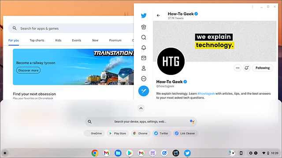The width and height of the screenshot is (282, 158).
Task: Open Twitter window three-dot menu
Action: click(x=252, y=7)
